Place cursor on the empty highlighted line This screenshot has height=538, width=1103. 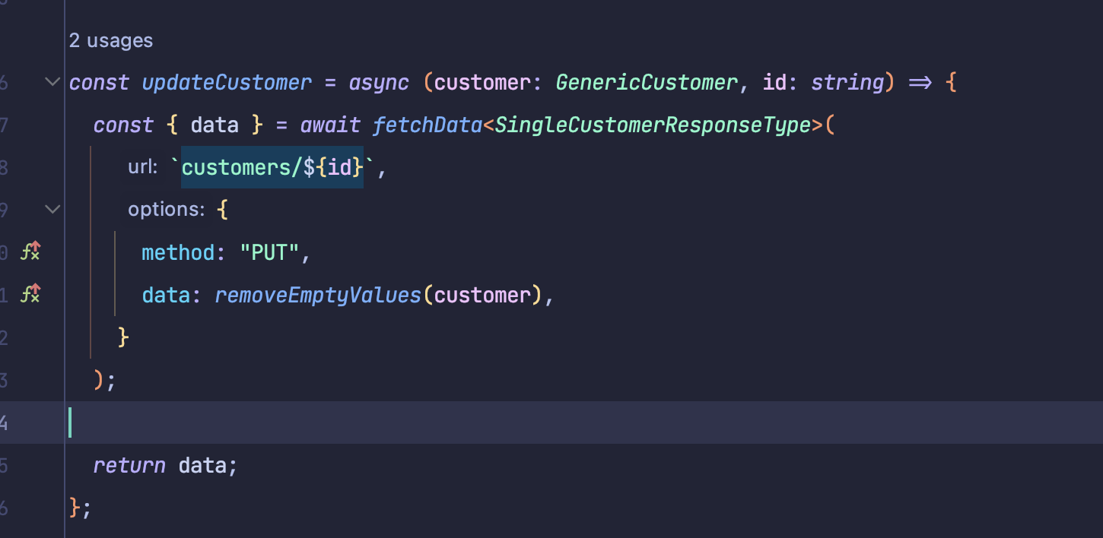pos(586,422)
